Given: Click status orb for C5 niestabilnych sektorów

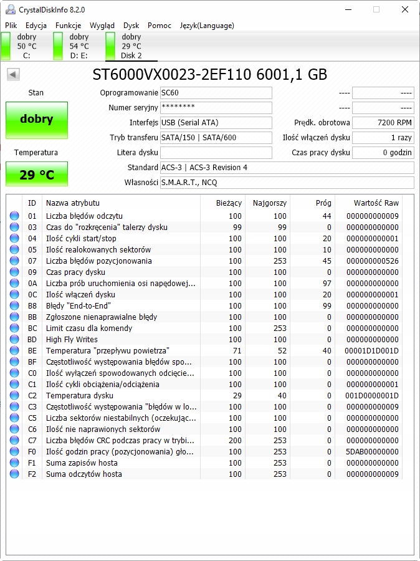Looking at the screenshot, I should coord(14,418).
